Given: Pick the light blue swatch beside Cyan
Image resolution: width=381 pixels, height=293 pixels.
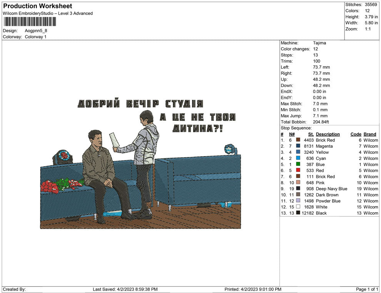Looking at the screenshot, I should (298, 158).
